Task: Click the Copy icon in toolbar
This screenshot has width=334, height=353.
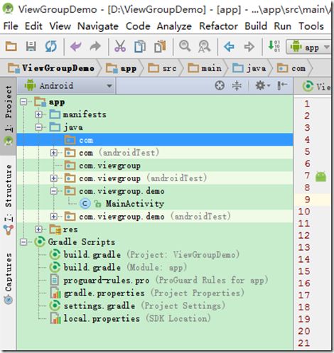Action: (x=140, y=46)
